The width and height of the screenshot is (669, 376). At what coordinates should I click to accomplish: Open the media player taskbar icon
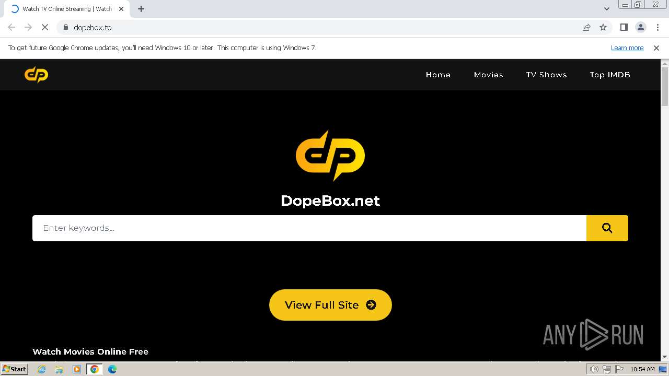coord(77,369)
